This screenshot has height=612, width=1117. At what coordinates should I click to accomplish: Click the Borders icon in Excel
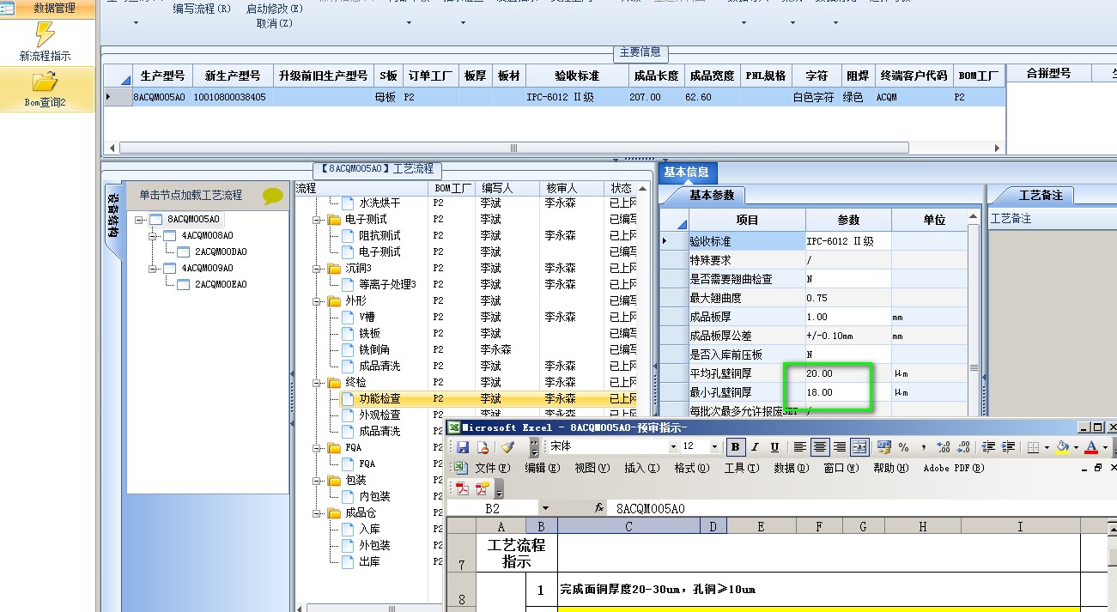click(1034, 447)
